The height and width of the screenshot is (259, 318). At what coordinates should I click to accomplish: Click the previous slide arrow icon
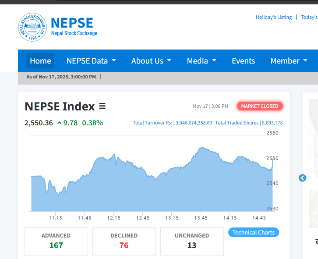click(x=302, y=178)
